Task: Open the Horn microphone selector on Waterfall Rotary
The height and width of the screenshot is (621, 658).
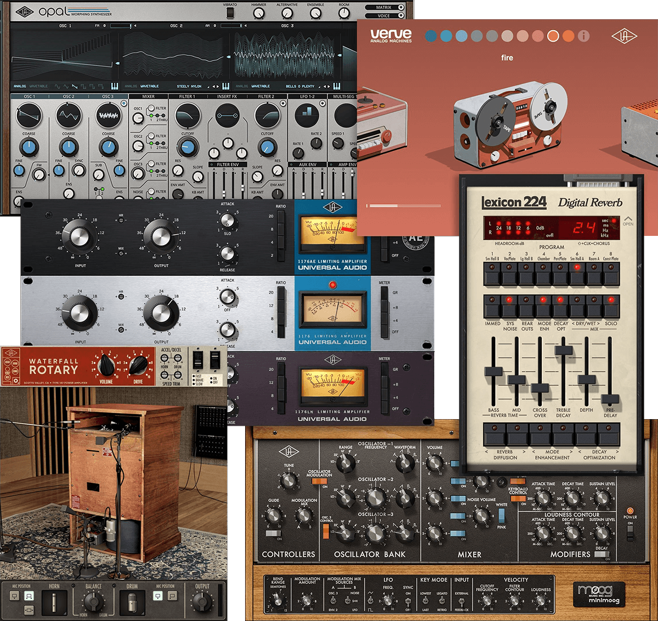Action: point(54,603)
